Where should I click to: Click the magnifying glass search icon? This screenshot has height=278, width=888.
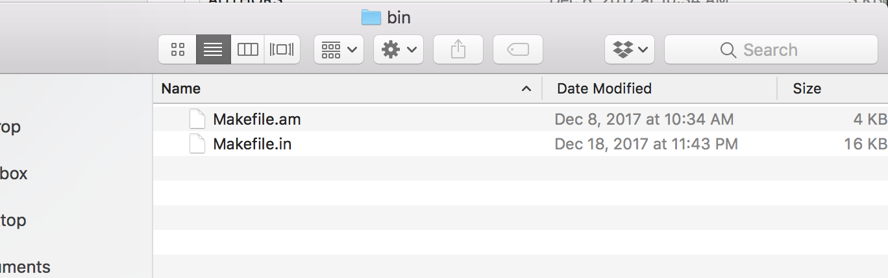(x=728, y=50)
